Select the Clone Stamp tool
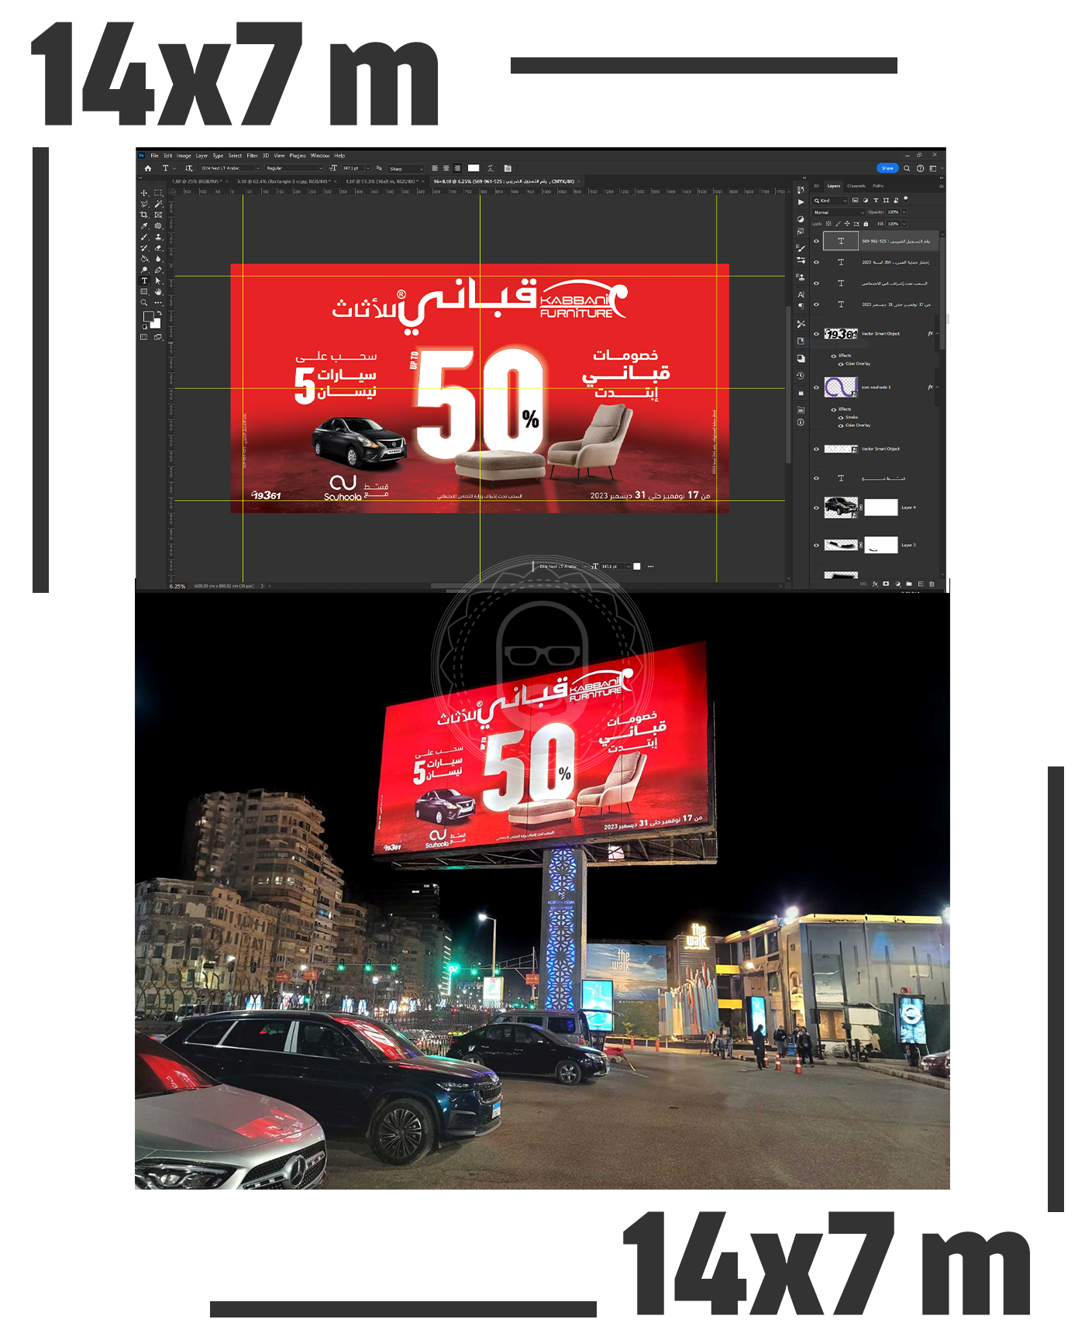 [x=158, y=237]
